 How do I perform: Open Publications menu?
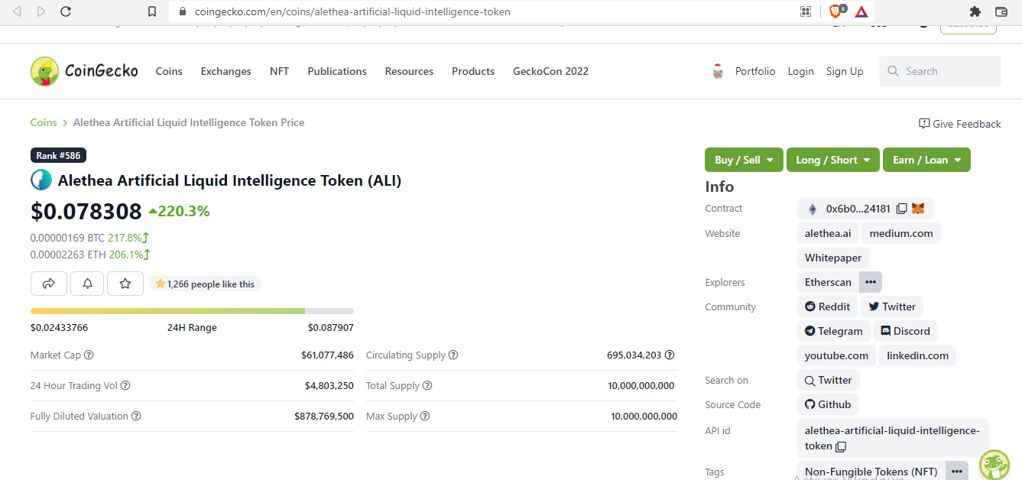[337, 71]
